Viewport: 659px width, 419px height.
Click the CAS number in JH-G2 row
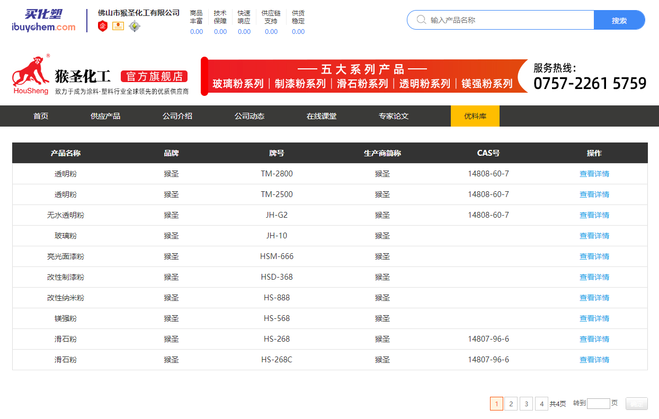click(488, 215)
